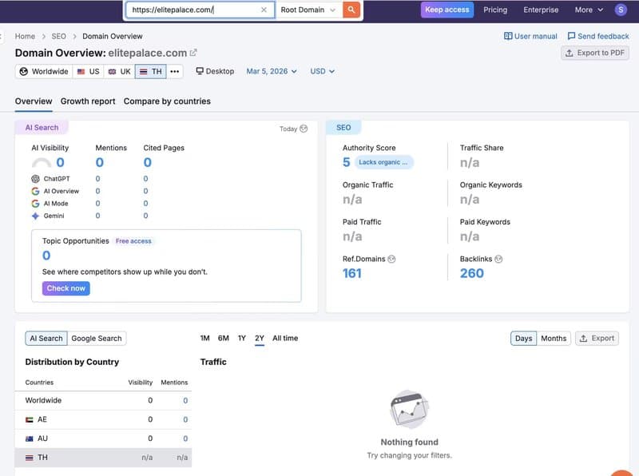
Task: Click the Ref.Domains globe info icon
Action: click(391, 260)
